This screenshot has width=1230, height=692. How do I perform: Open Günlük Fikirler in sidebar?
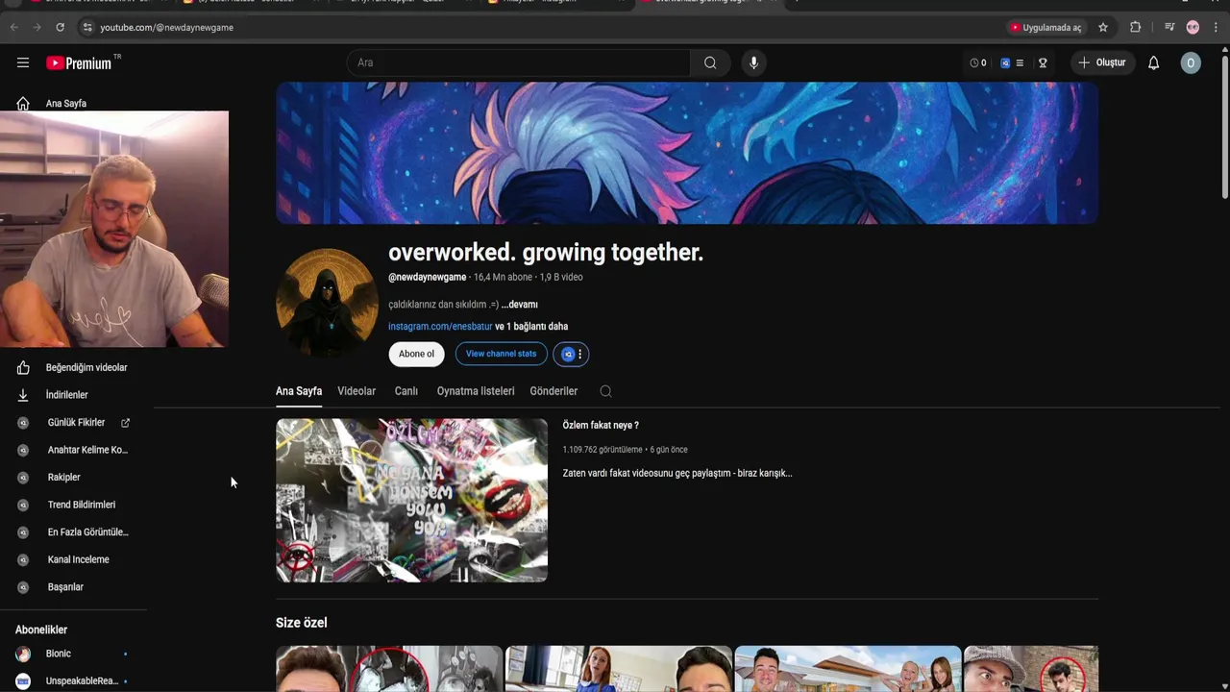(77, 422)
